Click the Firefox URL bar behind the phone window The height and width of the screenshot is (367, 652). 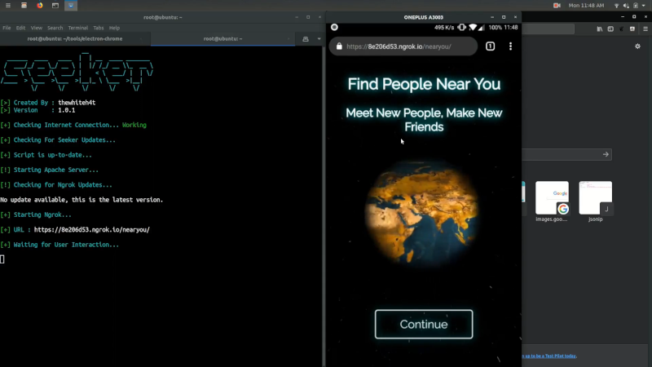(548, 29)
